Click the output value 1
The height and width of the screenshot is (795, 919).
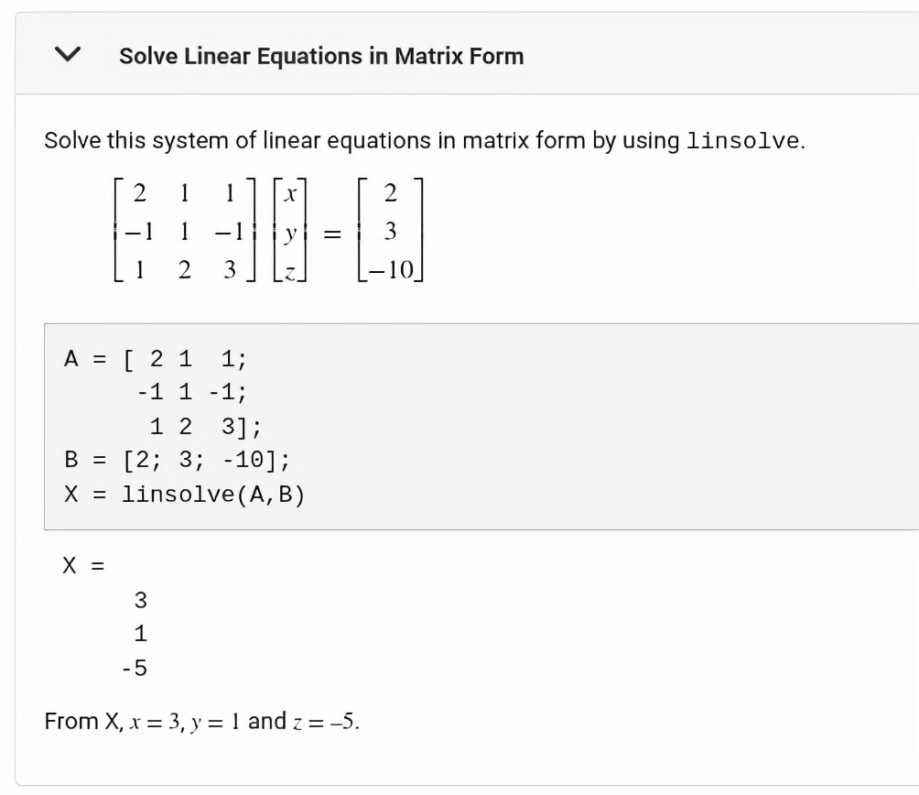pos(141,634)
